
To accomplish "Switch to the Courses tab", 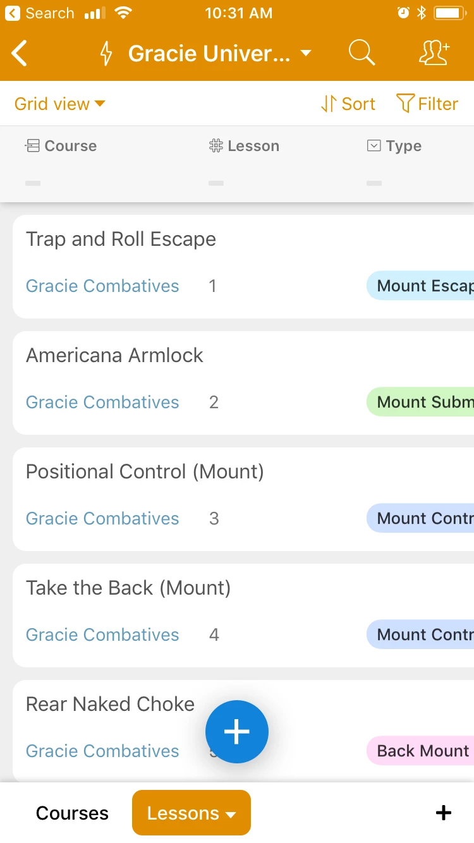I will tap(72, 813).
